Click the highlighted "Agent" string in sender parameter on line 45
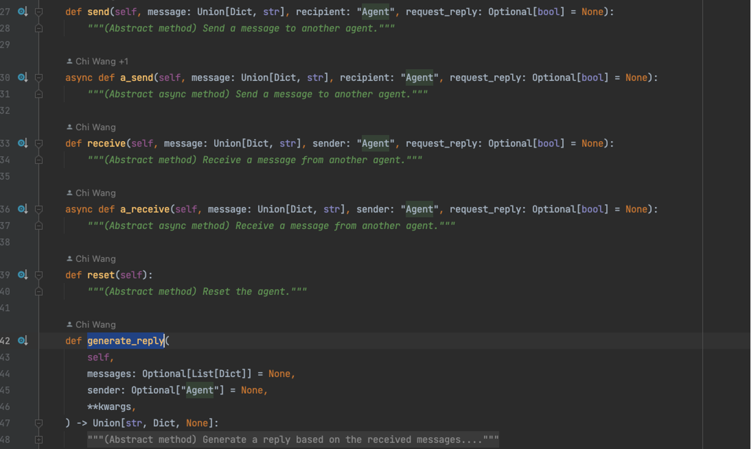751x449 pixels. [x=200, y=390]
